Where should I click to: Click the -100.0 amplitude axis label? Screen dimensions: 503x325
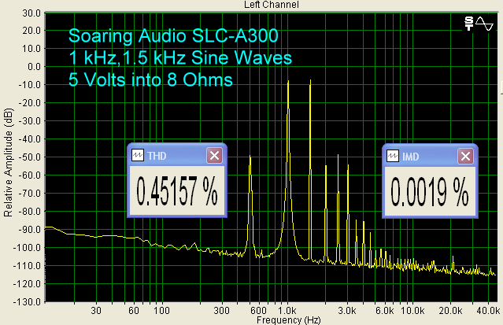28,248
